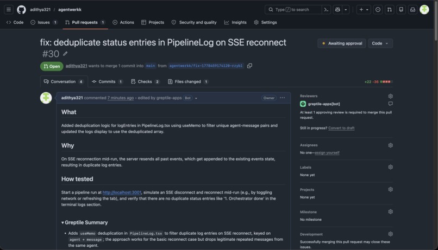Select the Files changed tab
438x250 pixels.
(x=188, y=82)
